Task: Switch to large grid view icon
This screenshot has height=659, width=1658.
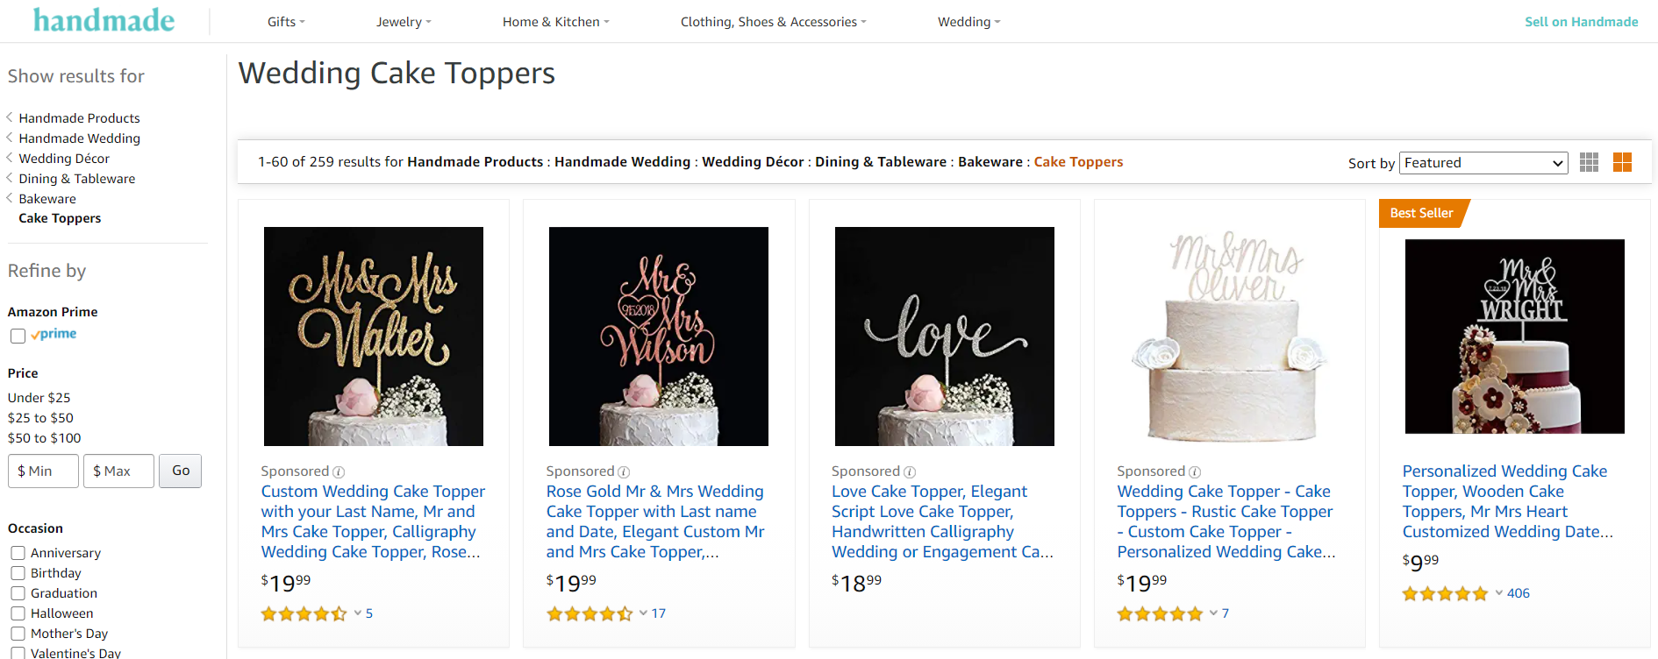Action: point(1622,162)
